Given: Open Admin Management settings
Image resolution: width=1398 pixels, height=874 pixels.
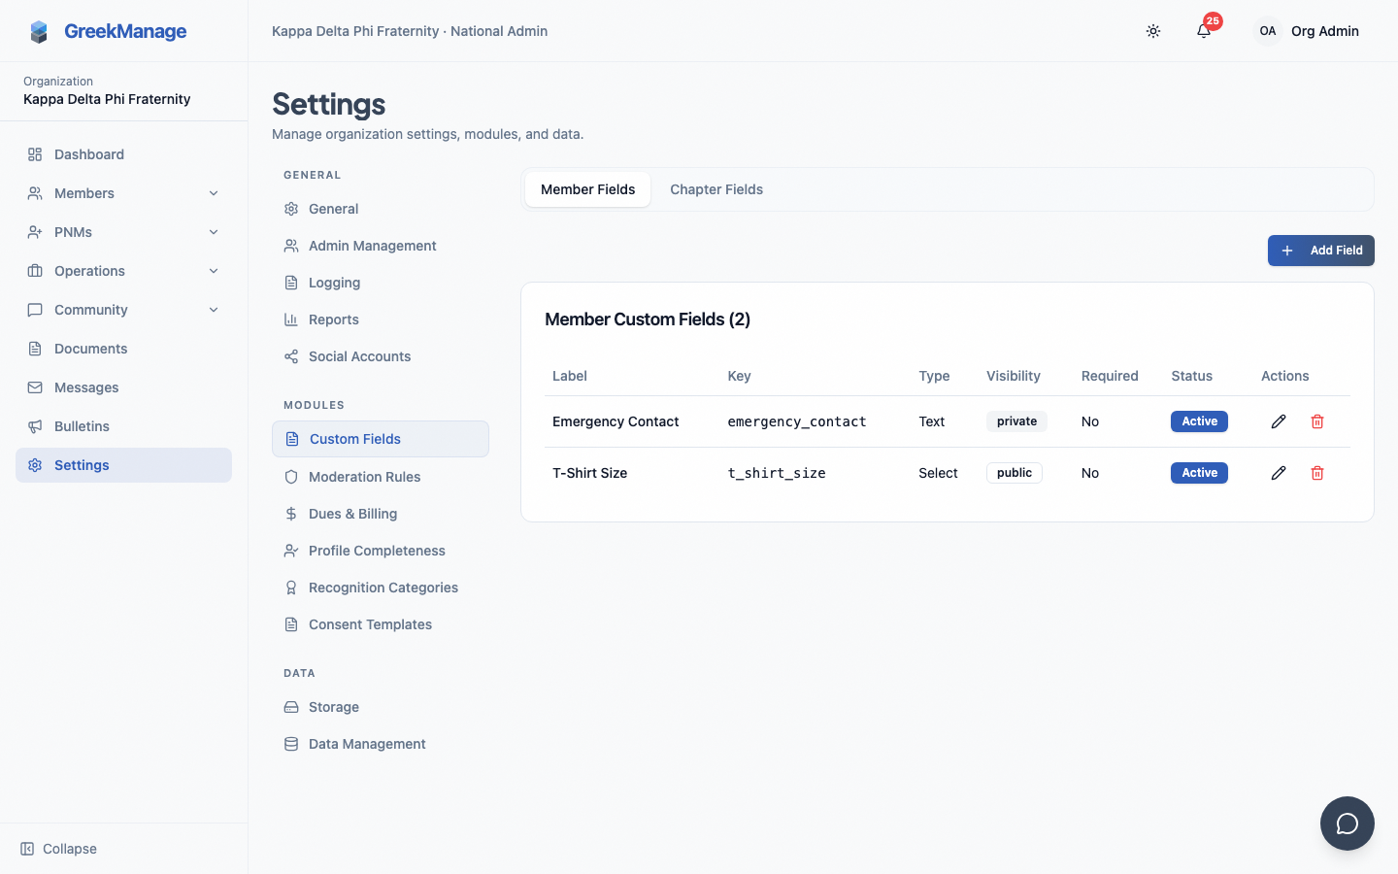Looking at the screenshot, I should (381, 246).
